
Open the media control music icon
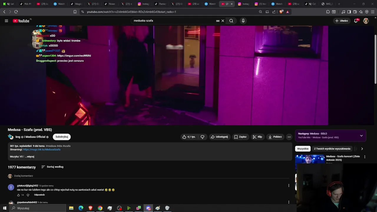(343, 12)
